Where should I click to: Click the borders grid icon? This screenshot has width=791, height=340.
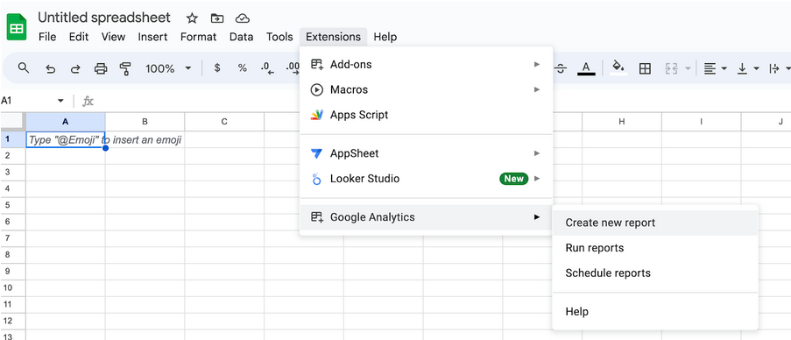coord(645,68)
